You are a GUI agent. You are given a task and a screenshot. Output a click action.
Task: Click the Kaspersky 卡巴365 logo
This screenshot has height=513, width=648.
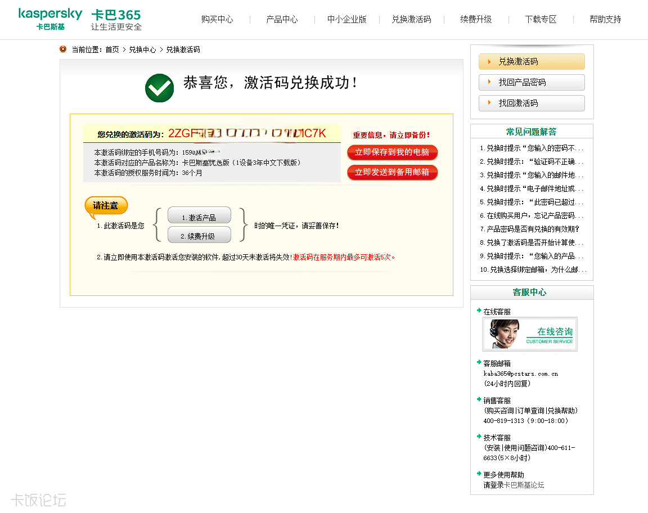tap(79, 19)
